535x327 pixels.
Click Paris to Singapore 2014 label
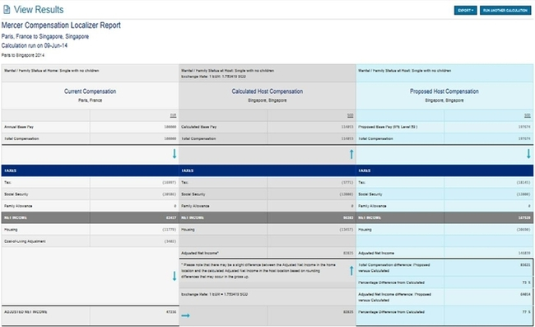tap(23, 55)
